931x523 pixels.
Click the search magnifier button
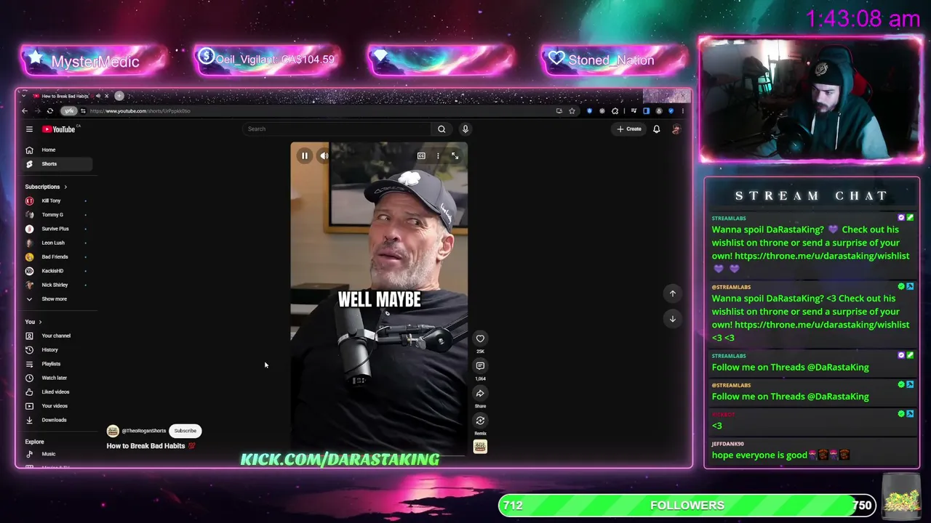point(441,129)
